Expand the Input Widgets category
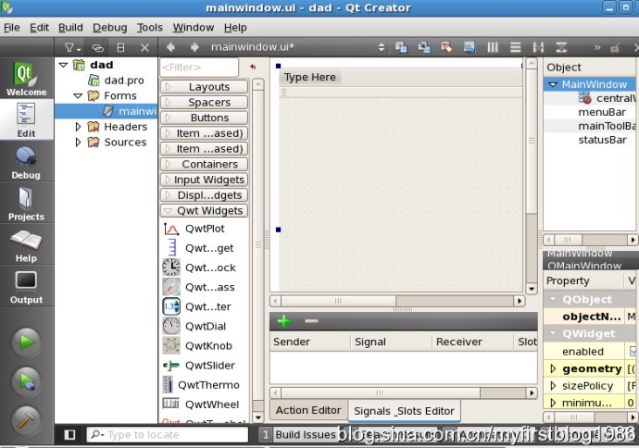Viewport: 639px width, 448px height. coord(204,180)
